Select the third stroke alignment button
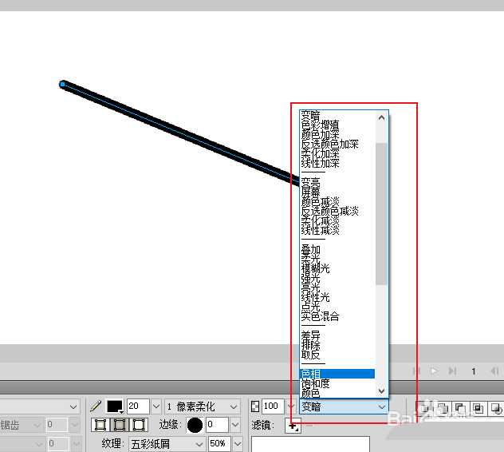 coord(139,425)
